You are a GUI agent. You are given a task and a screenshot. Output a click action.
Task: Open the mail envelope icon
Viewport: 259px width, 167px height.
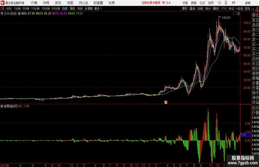[234, 3]
